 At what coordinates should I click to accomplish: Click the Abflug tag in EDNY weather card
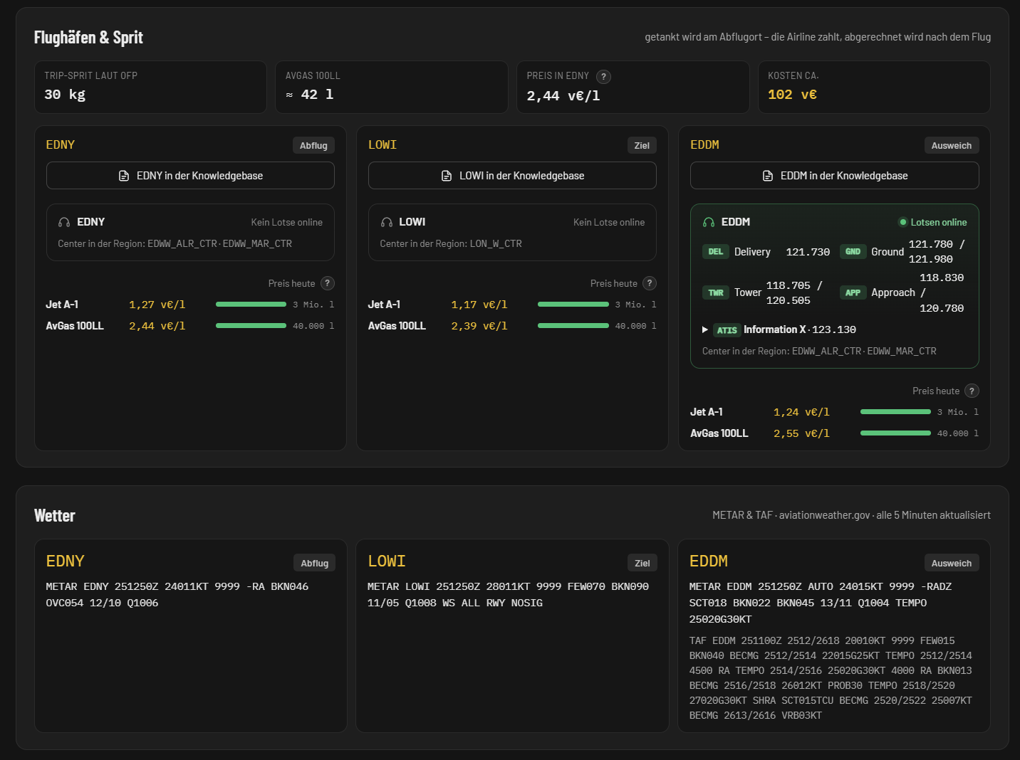pos(314,564)
